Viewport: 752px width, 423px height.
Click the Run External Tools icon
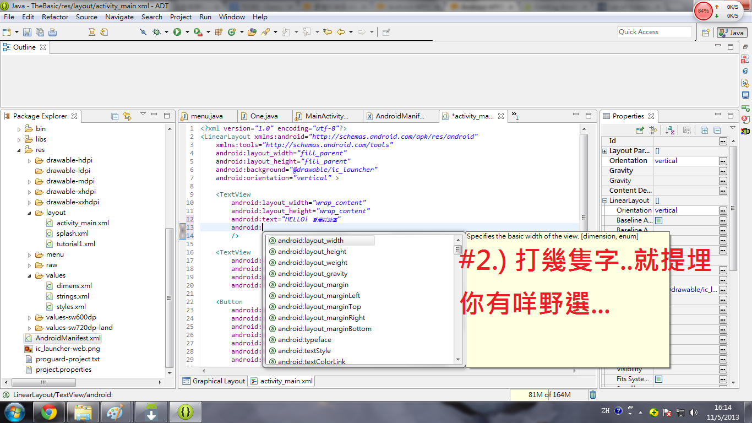tap(198, 32)
